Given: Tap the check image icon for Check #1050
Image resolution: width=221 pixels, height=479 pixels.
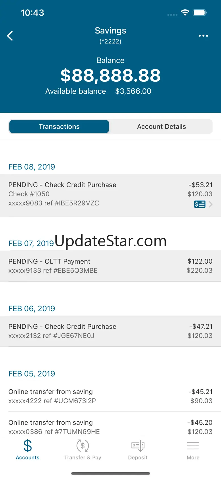Looking at the screenshot, I should point(199,204).
